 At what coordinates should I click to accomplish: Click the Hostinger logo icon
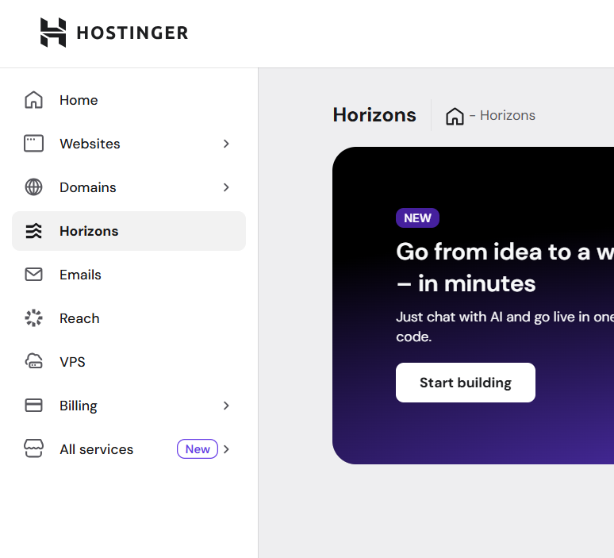(53, 33)
